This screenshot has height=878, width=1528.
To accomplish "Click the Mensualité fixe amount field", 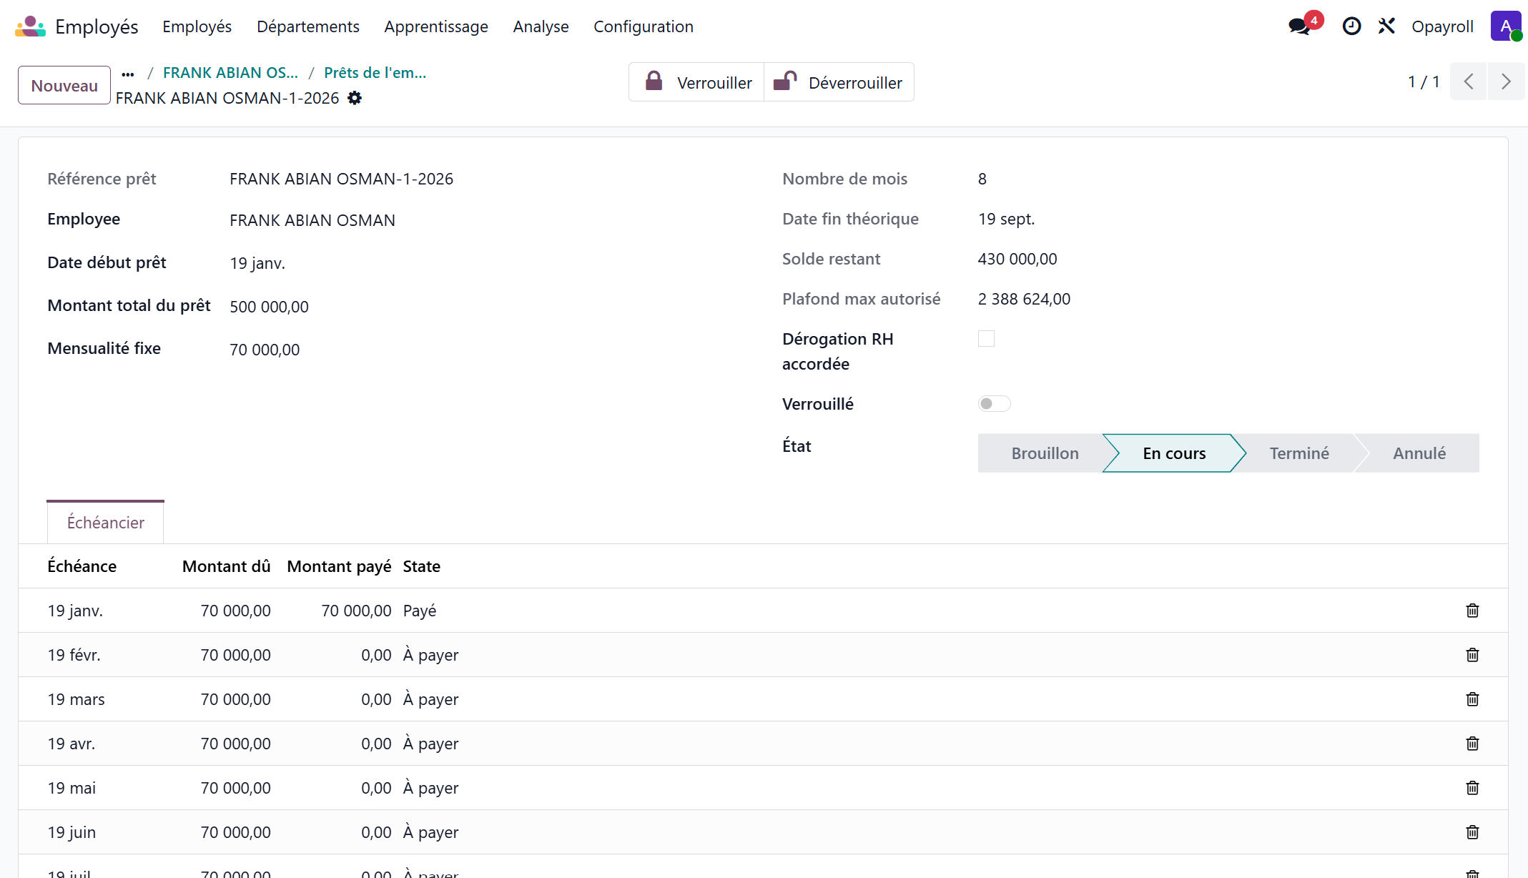I will [x=265, y=350].
